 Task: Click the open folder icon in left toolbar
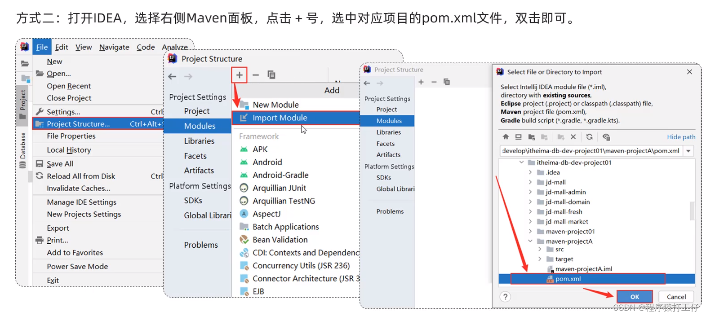(25, 63)
